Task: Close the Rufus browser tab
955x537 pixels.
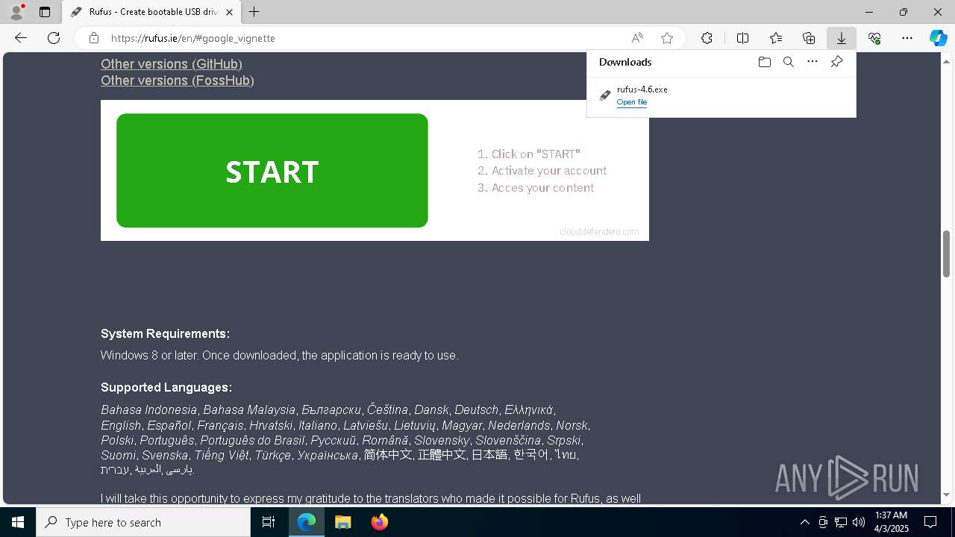Action: pos(230,12)
